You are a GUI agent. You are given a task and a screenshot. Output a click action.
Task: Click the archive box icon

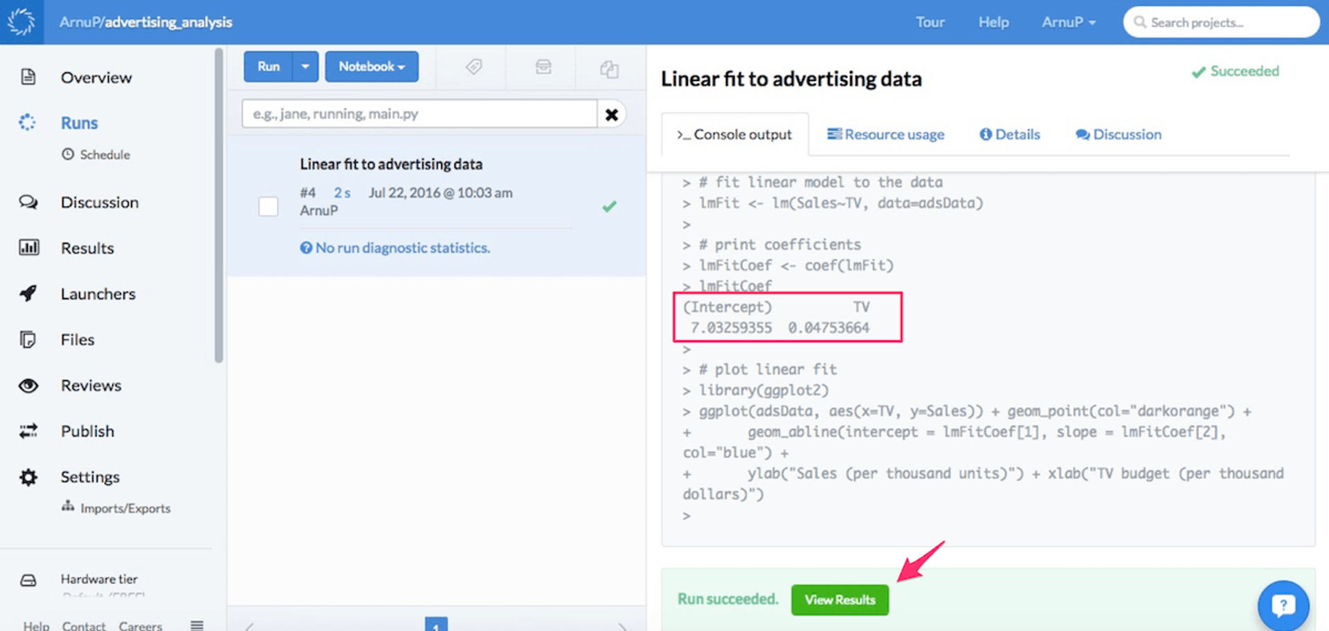543,66
